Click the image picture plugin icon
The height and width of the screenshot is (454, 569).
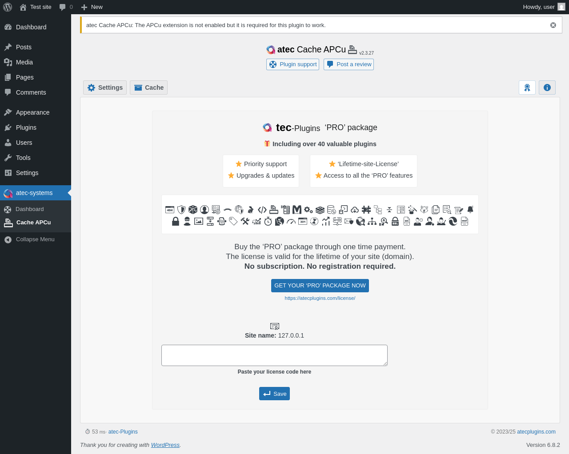(x=199, y=221)
